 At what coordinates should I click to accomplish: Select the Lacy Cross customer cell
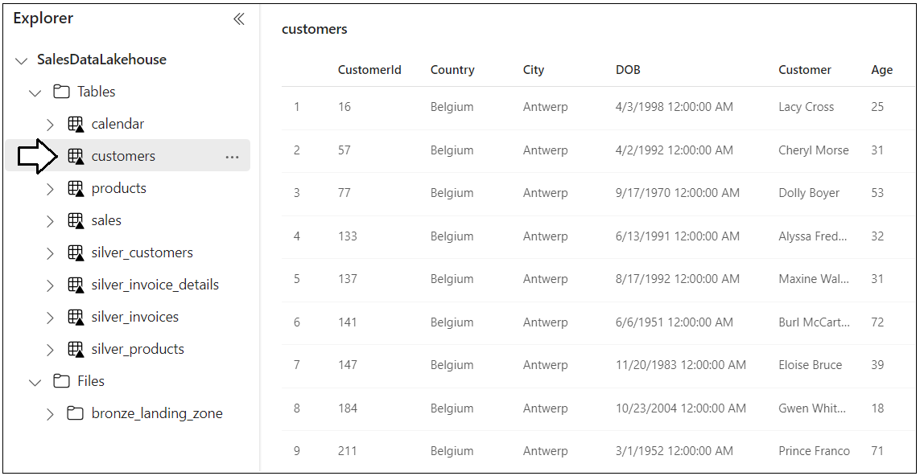(x=807, y=107)
